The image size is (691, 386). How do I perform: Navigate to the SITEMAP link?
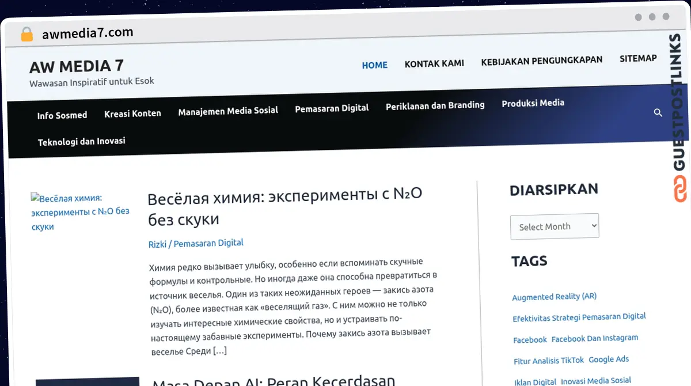click(638, 58)
